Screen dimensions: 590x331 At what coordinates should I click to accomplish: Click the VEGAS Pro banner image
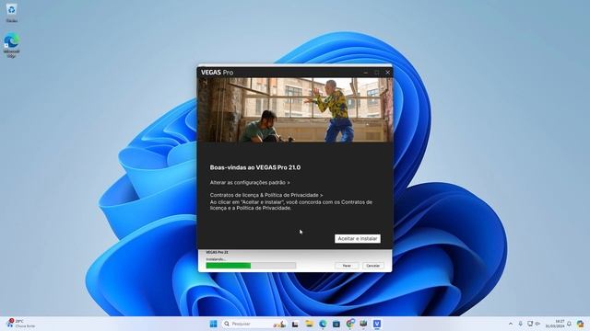[x=295, y=109]
